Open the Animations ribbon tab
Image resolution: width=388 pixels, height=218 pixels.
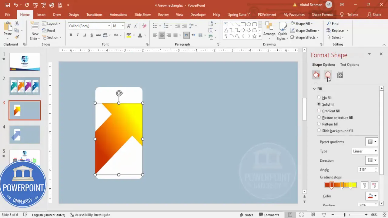tap(118, 15)
